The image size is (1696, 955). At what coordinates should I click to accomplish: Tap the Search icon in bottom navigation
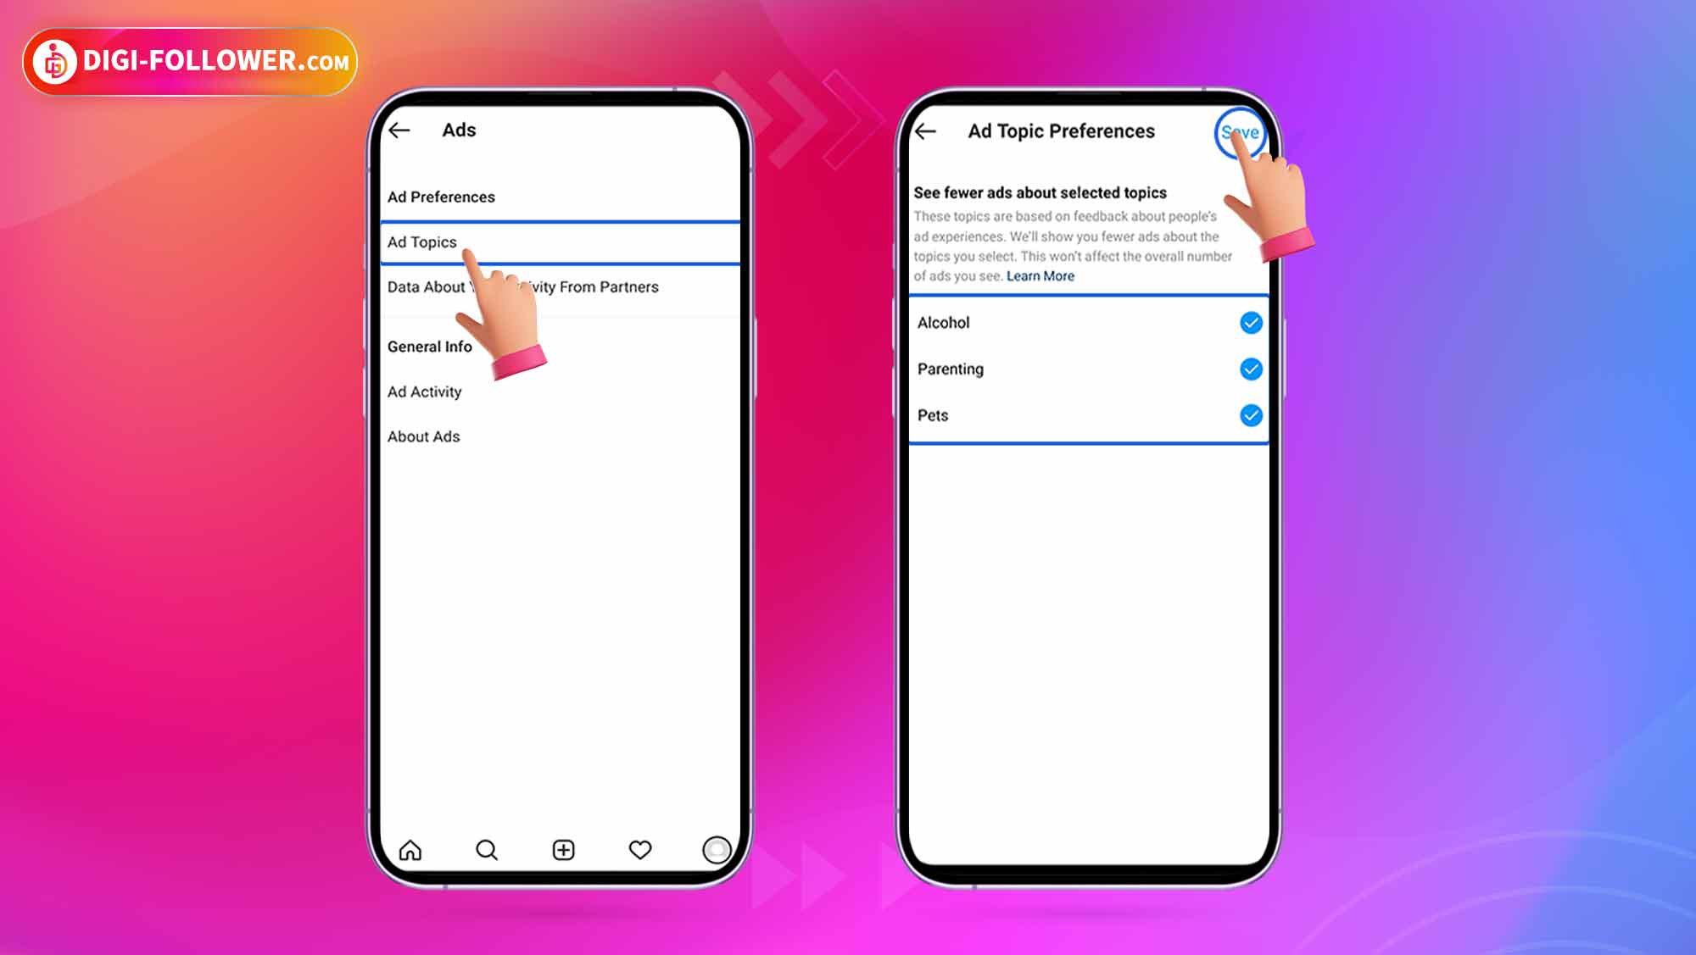487,849
